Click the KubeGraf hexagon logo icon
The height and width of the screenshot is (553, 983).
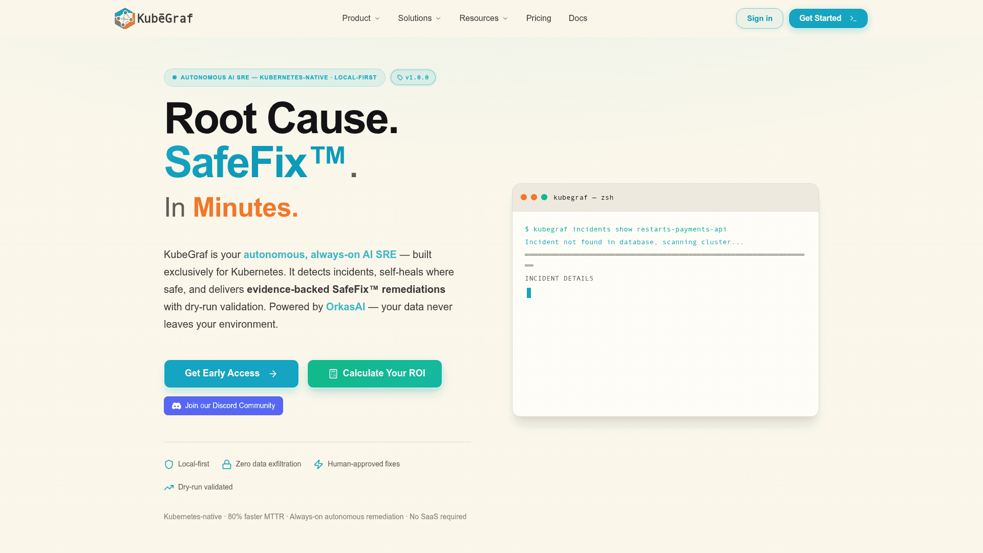pos(124,18)
